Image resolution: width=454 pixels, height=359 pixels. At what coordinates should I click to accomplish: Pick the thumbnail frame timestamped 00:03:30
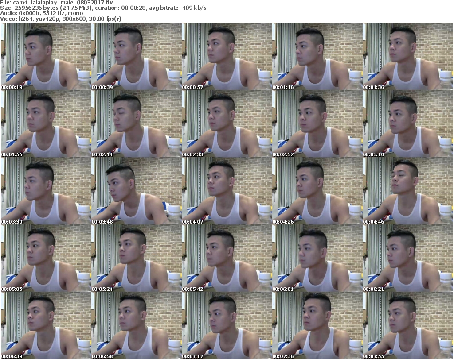click(x=46, y=191)
